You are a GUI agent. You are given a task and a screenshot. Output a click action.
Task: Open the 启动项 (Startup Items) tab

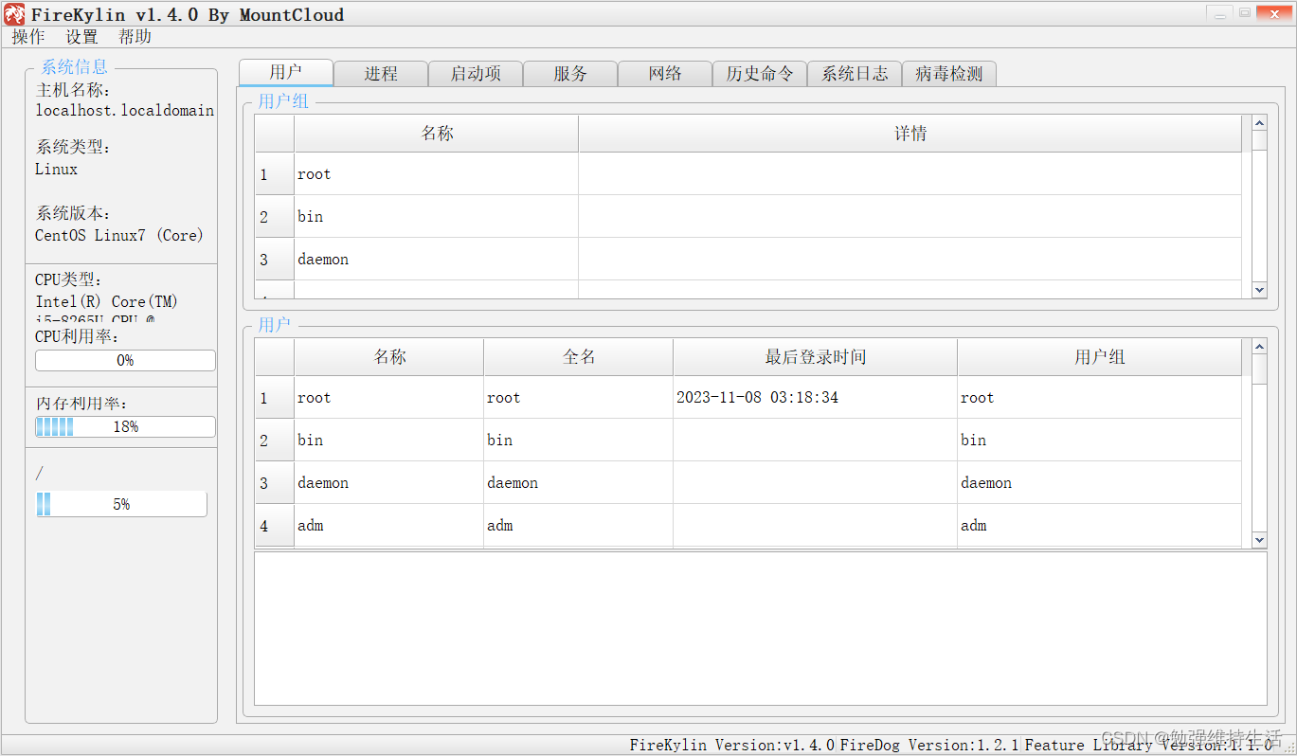476,73
